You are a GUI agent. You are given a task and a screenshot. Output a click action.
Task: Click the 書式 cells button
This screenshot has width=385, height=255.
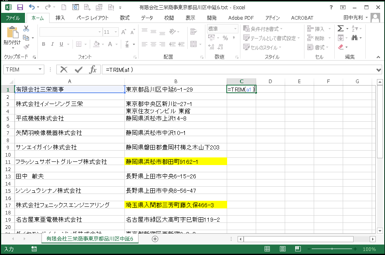click(319, 47)
